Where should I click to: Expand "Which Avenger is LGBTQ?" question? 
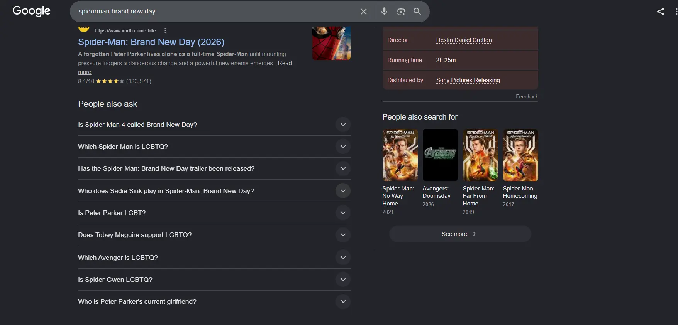point(214,258)
